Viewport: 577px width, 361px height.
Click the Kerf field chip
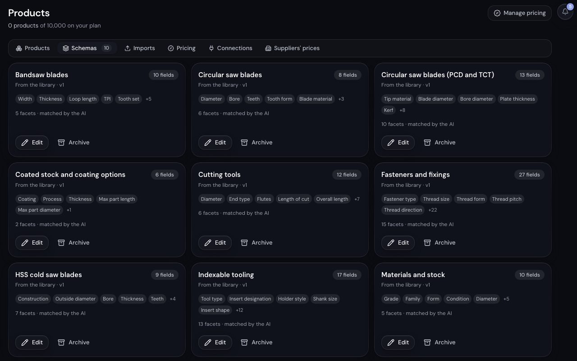coord(389,110)
